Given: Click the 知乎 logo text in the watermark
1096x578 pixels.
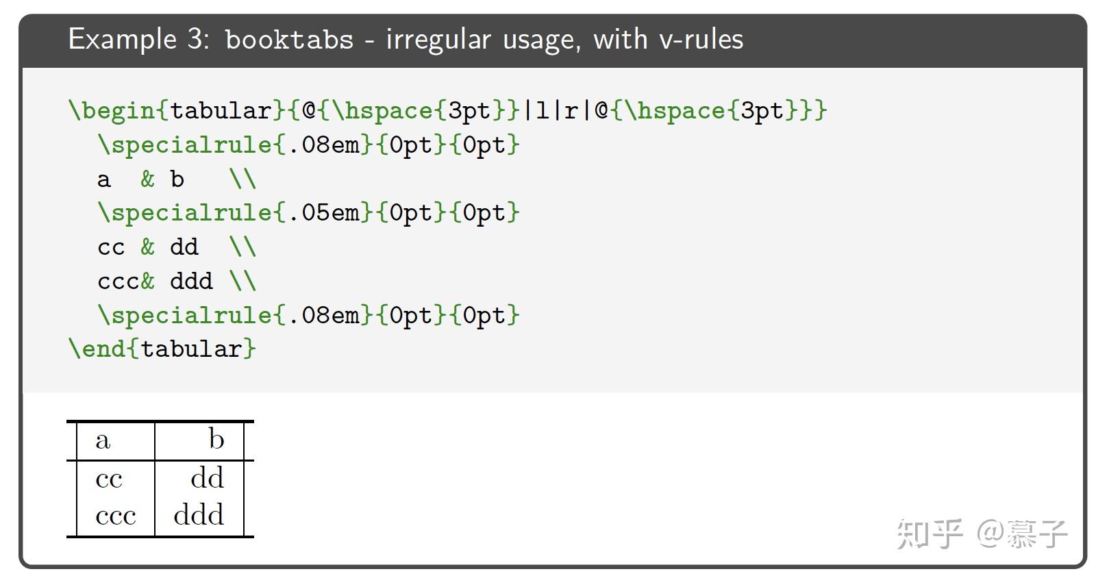Looking at the screenshot, I should click(x=930, y=533).
